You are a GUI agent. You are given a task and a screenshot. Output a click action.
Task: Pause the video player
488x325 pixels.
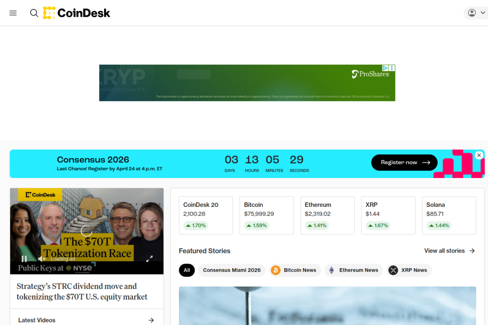tap(24, 259)
